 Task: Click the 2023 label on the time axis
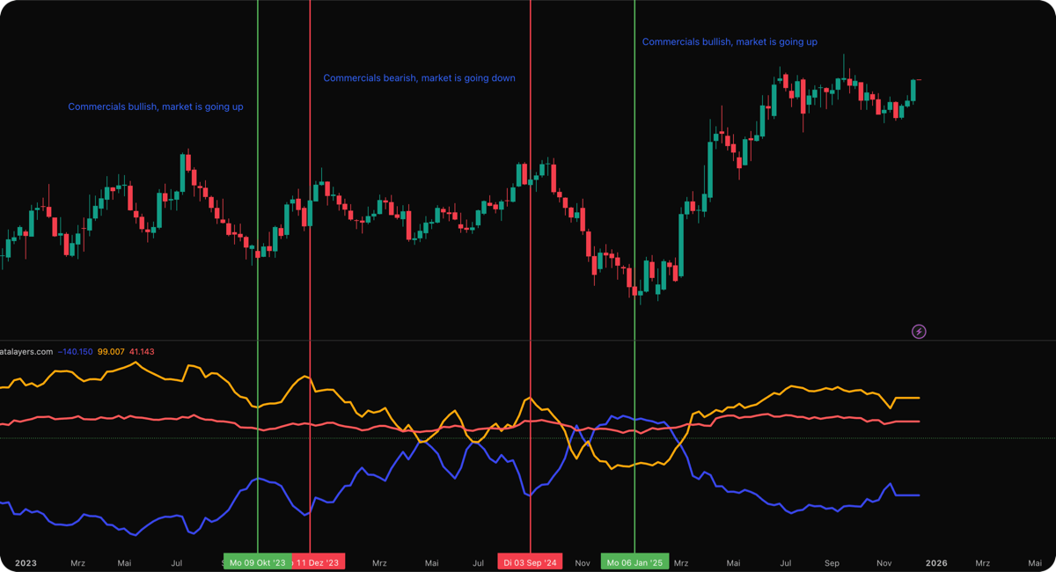click(26, 562)
